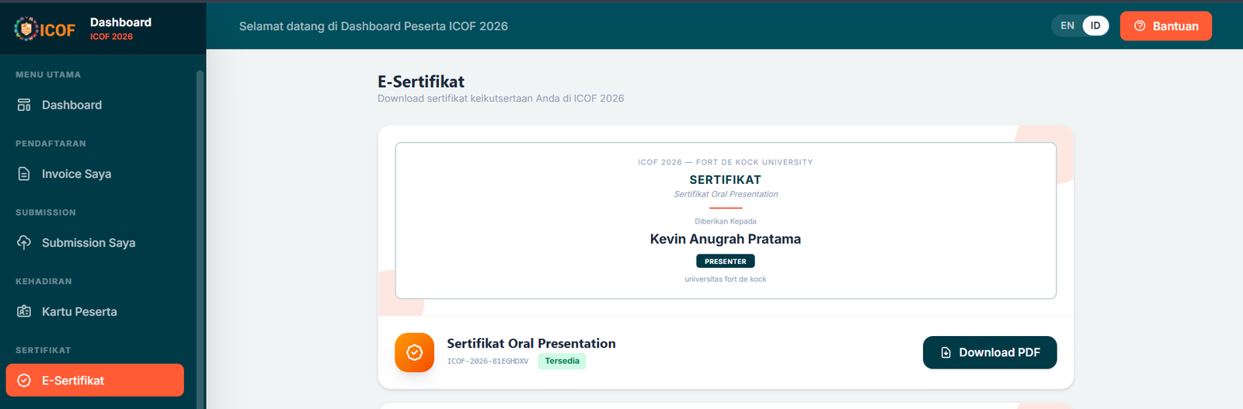Screen dimensions: 1243x409
Task: Click the Invoice Saya document icon
Action: click(24, 174)
